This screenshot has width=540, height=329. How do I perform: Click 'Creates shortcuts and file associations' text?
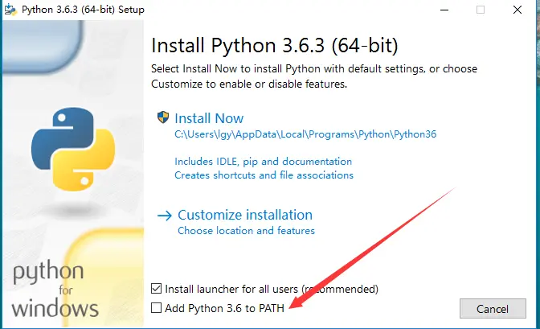click(264, 175)
